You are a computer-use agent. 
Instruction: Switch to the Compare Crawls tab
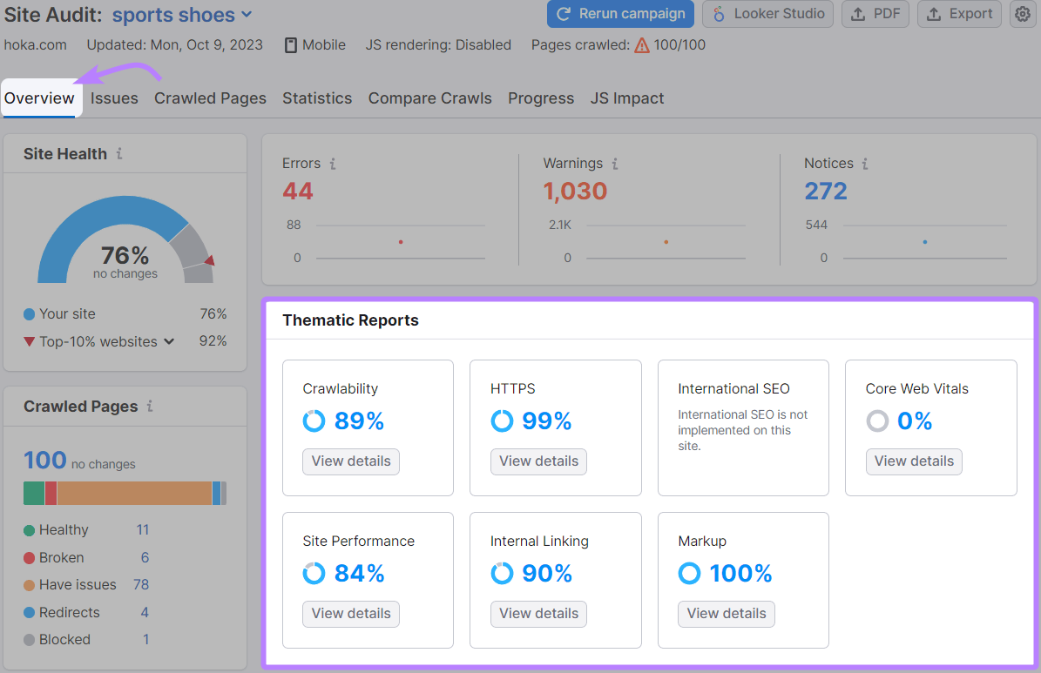(429, 98)
